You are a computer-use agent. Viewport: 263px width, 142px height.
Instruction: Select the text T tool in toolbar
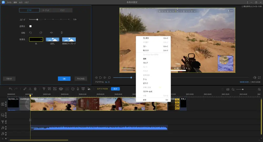44,89
